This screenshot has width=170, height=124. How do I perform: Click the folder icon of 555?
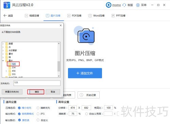click(x=10, y=74)
